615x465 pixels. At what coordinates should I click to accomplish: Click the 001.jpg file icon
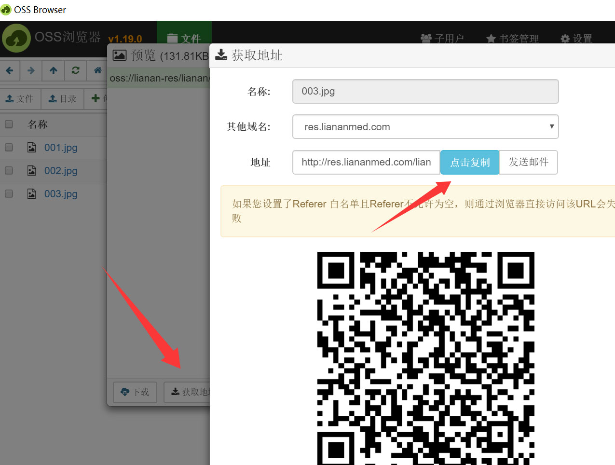coord(31,148)
